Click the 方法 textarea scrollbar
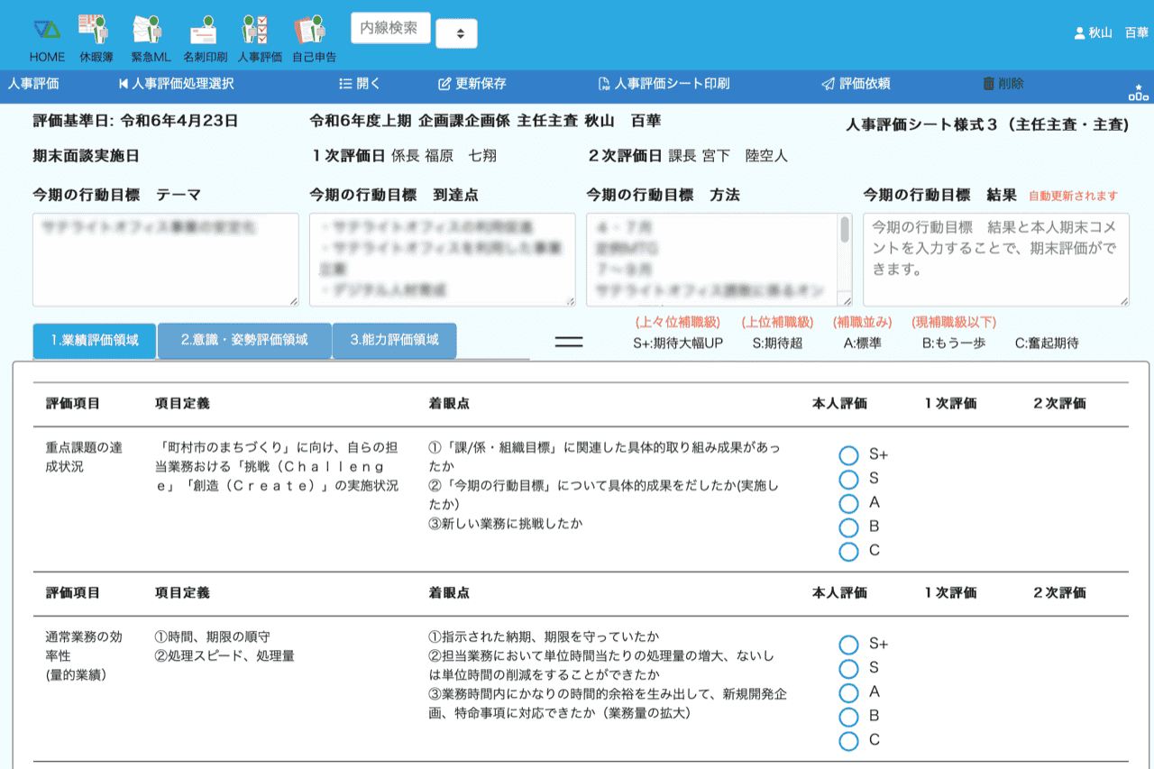The image size is (1154, 769). [845, 231]
